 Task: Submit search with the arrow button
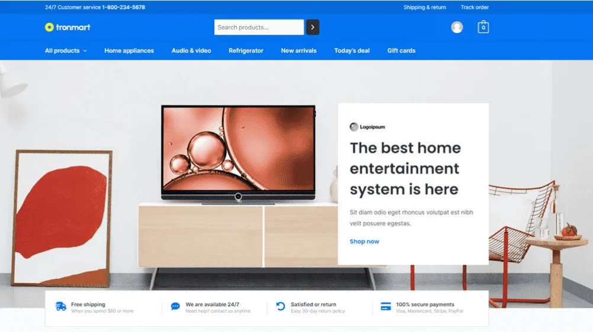pyautogui.click(x=312, y=27)
